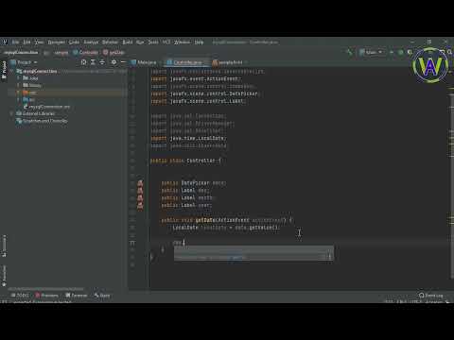Expand the src folder arrow
The width and height of the screenshot is (454, 340).
pos(18,99)
